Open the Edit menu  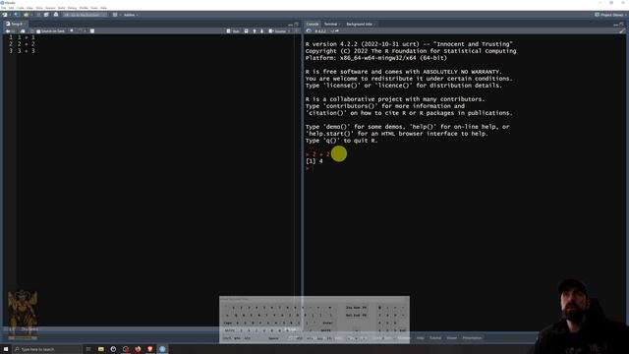click(x=11, y=8)
